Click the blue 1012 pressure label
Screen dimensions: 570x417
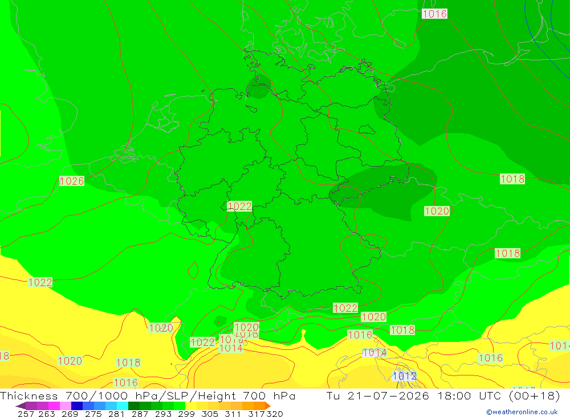[404, 375]
